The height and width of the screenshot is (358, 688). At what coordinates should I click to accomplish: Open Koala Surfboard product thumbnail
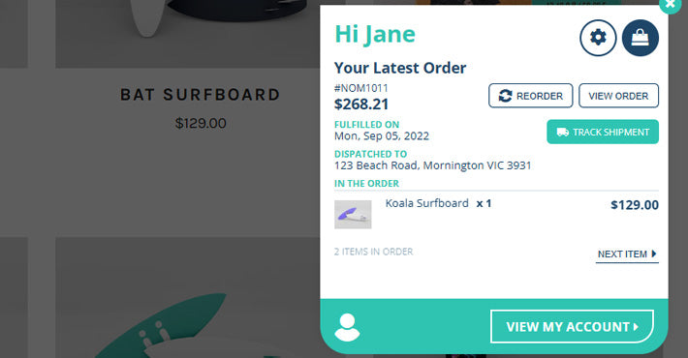[353, 214]
